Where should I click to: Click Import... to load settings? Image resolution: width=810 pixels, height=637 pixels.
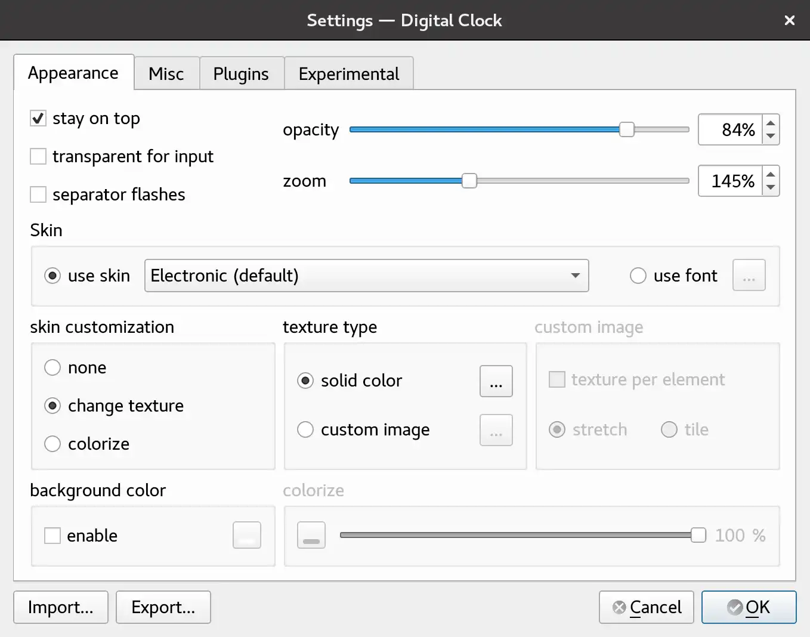pos(61,607)
